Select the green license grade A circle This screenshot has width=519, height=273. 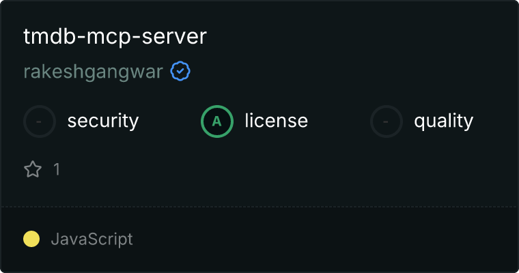[x=217, y=121]
